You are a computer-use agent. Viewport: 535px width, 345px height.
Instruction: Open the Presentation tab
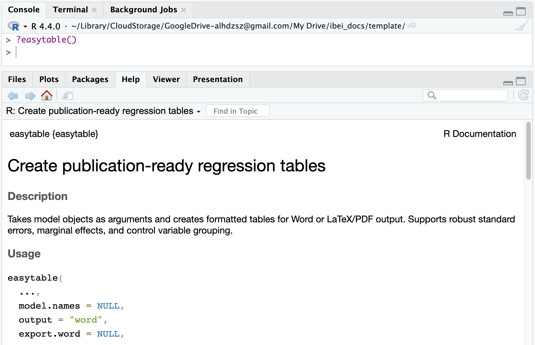click(x=218, y=79)
